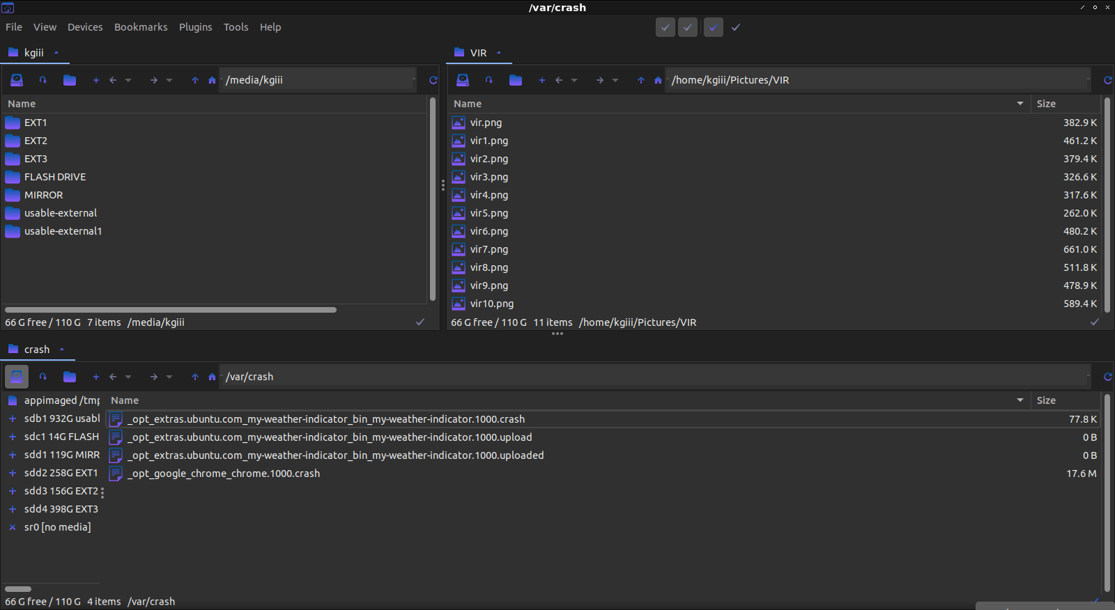Refresh the /var/crash panel
Image resolution: width=1115 pixels, height=610 pixels.
[x=1108, y=377]
